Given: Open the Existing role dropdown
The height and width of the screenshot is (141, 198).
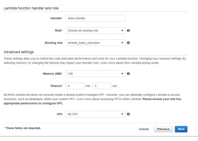Looking at the screenshot, I should 95,43.
